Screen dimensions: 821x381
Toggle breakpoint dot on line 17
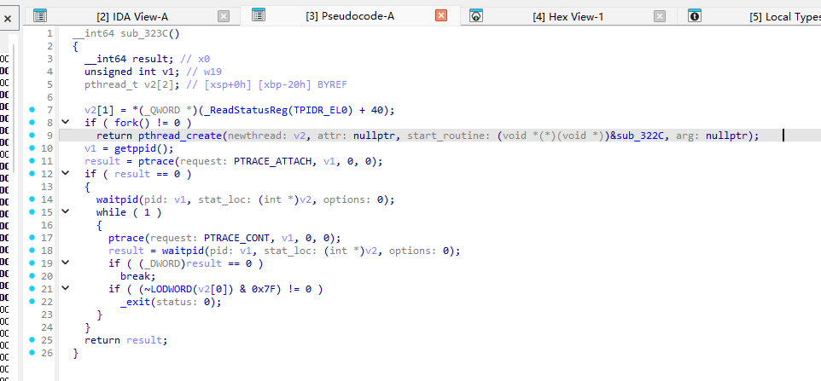32,238
